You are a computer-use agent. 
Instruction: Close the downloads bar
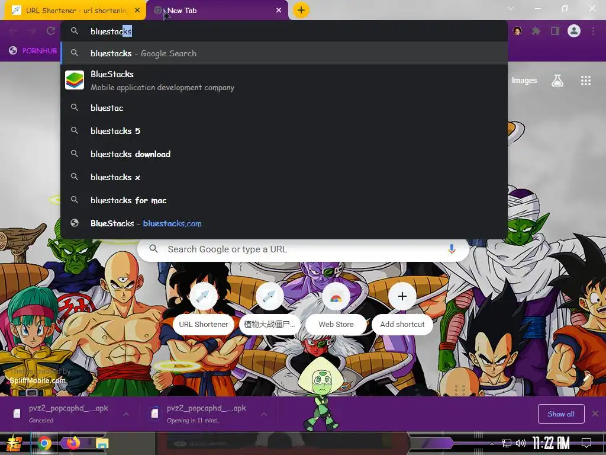click(x=595, y=414)
